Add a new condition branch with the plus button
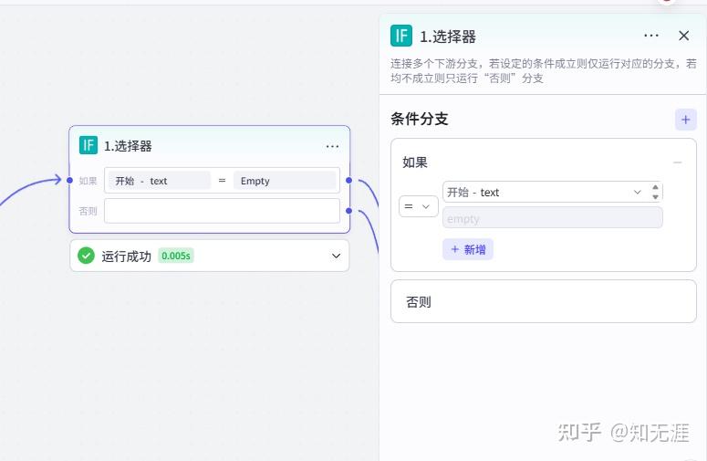 (x=685, y=120)
